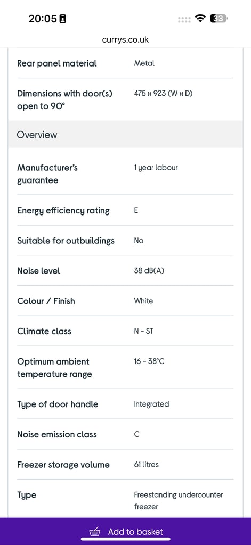The image size is (251, 545).
Task: Click the Add to basket button
Action: click(125, 531)
